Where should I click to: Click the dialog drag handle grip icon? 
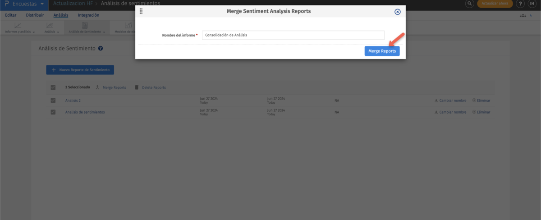pos(141,11)
